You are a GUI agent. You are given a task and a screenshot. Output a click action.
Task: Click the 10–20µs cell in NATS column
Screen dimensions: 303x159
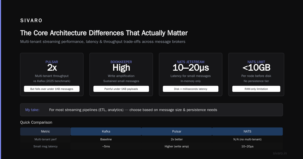(247, 146)
